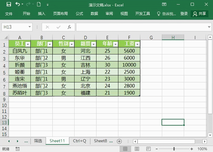
Task: Click the hidden sheets ellipsis left of 筛选
Action: 26,142
